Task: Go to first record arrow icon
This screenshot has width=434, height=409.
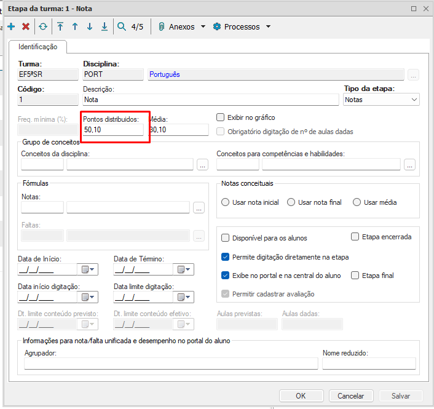Action: [60, 26]
